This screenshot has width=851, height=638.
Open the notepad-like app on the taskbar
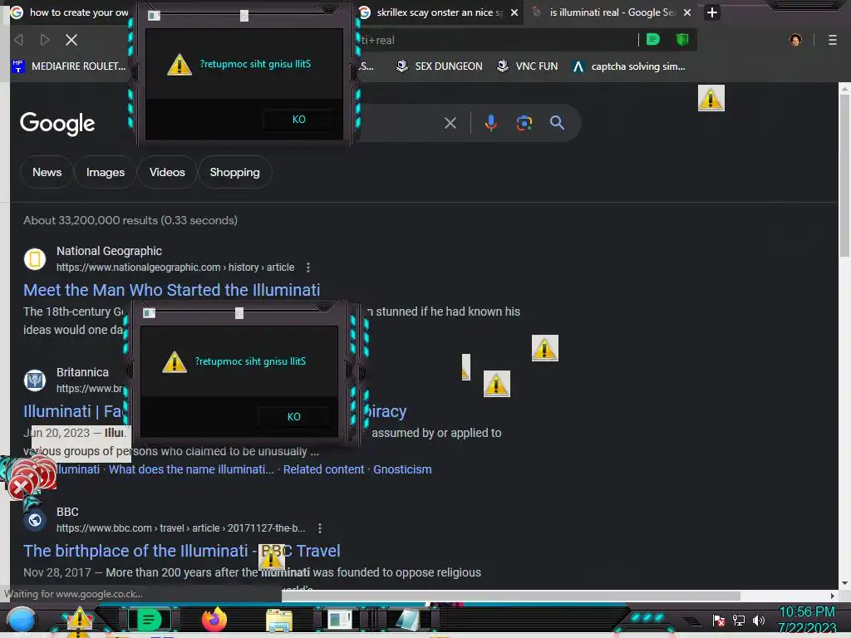[x=407, y=620]
